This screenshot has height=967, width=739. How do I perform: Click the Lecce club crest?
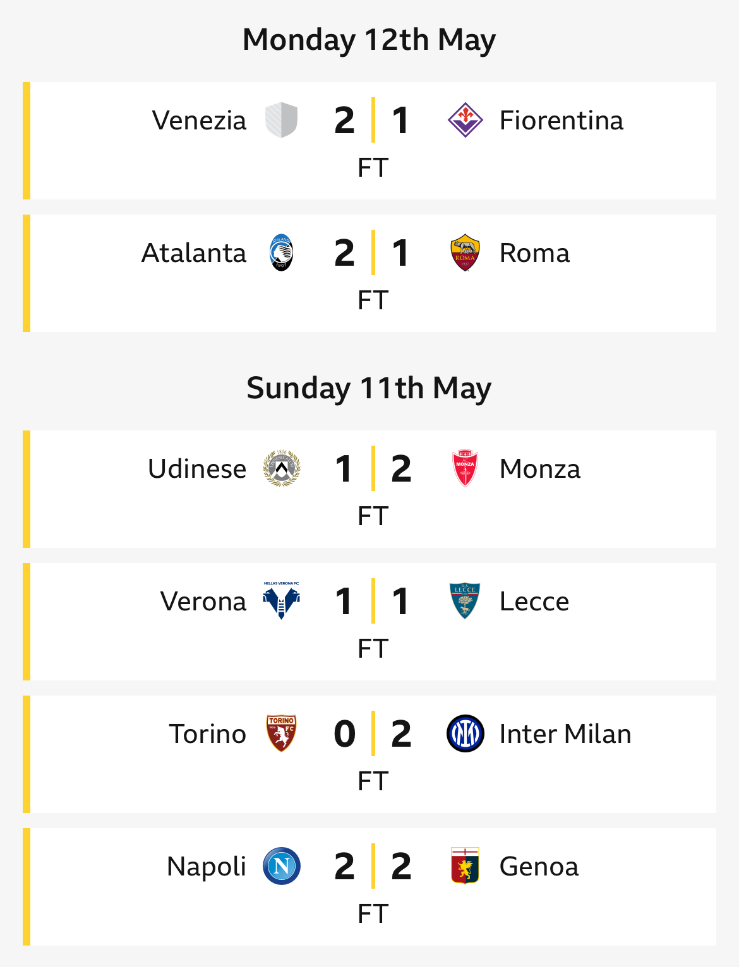click(466, 601)
